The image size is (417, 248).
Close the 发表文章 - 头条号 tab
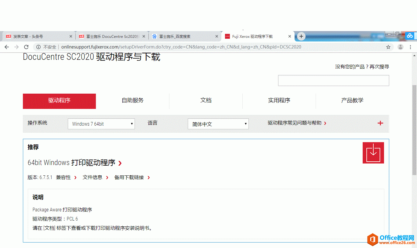(71, 36)
